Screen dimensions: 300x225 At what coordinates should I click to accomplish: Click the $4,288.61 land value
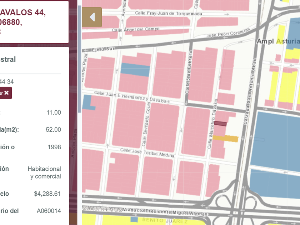pos(47,194)
